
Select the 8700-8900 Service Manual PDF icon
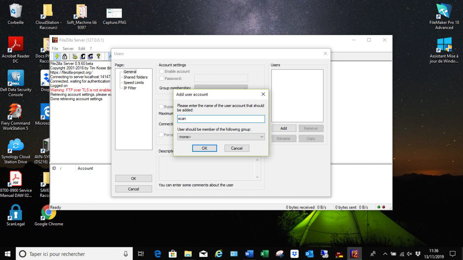click(16, 184)
